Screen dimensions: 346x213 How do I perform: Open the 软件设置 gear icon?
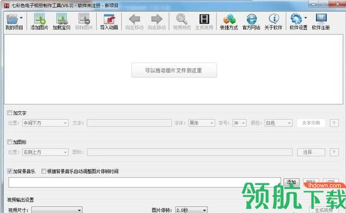pos(296,19)
